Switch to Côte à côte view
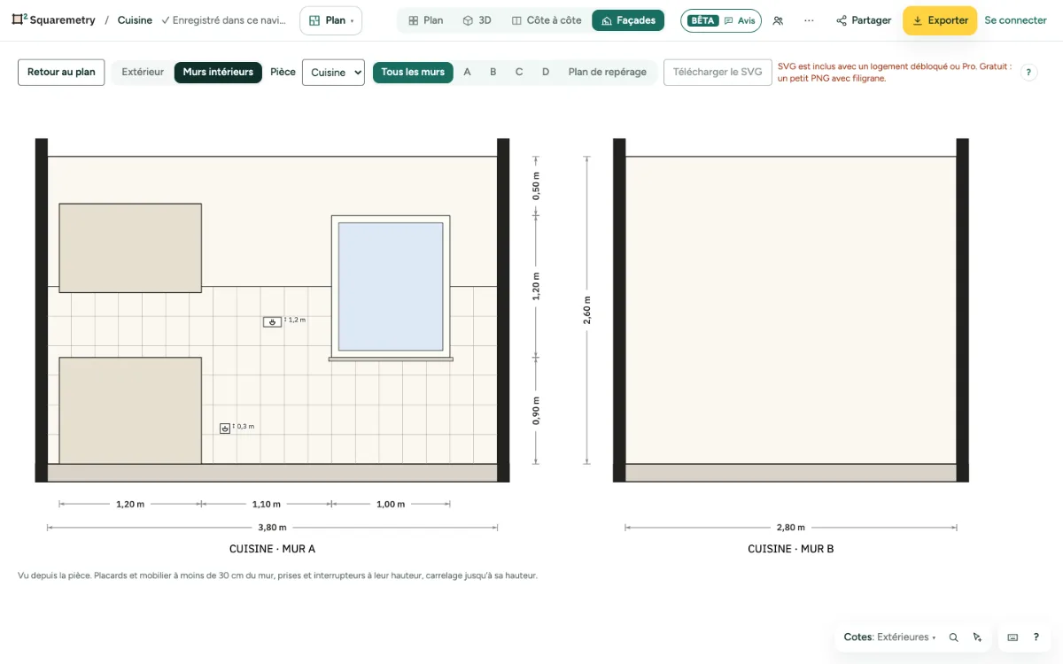Viewport: 1063px width, 664px height. point(547,20)
